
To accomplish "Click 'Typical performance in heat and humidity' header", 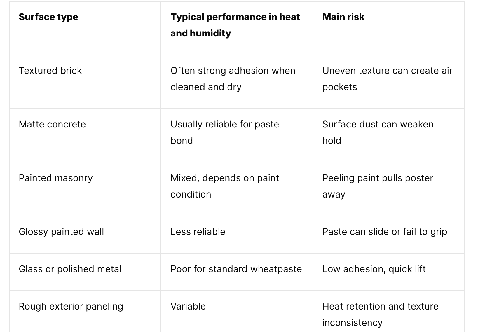I will pos(237,28).
